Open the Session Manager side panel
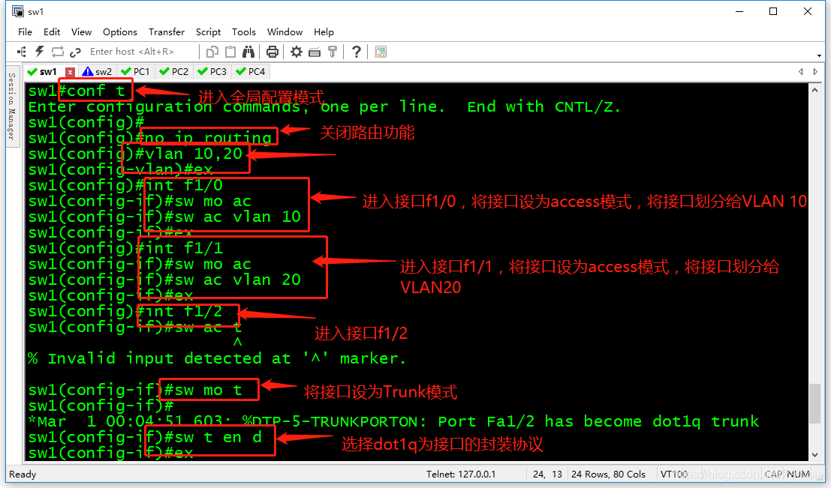Viewport: 831px width, 488px height. click(12, 106)
